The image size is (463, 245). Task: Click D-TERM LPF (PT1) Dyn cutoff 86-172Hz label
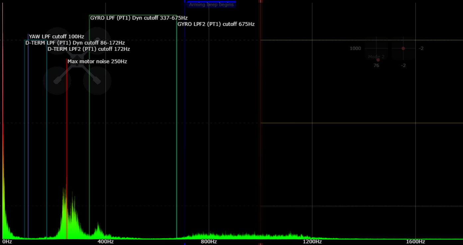pyautogui.click(x=75, y=43)
